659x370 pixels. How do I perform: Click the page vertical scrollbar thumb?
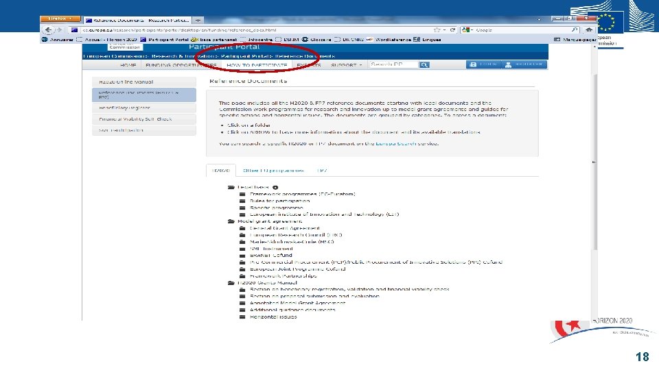click(594, 162)
